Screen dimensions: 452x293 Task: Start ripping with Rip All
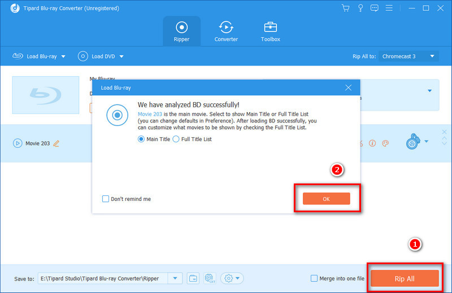click(405, 278)
